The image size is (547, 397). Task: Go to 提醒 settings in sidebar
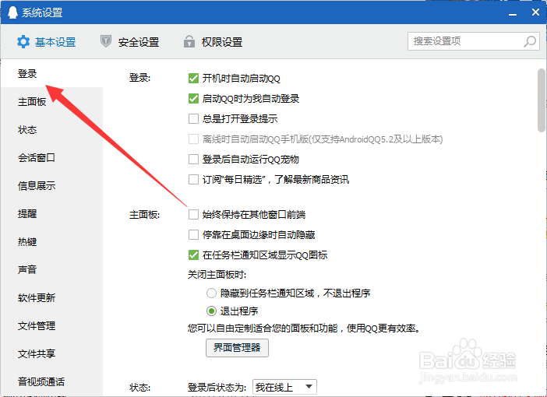[51, 213]
